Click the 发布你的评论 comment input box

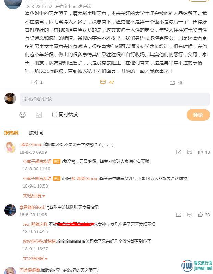(x=115, y=99)
